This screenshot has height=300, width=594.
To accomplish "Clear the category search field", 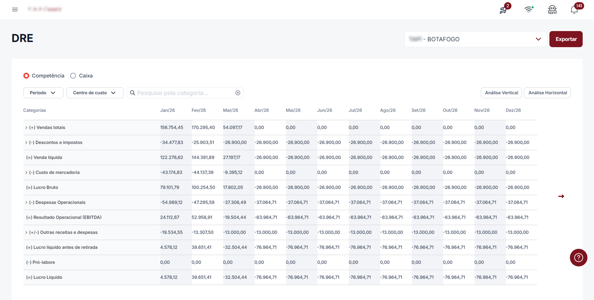I will 238,93.
